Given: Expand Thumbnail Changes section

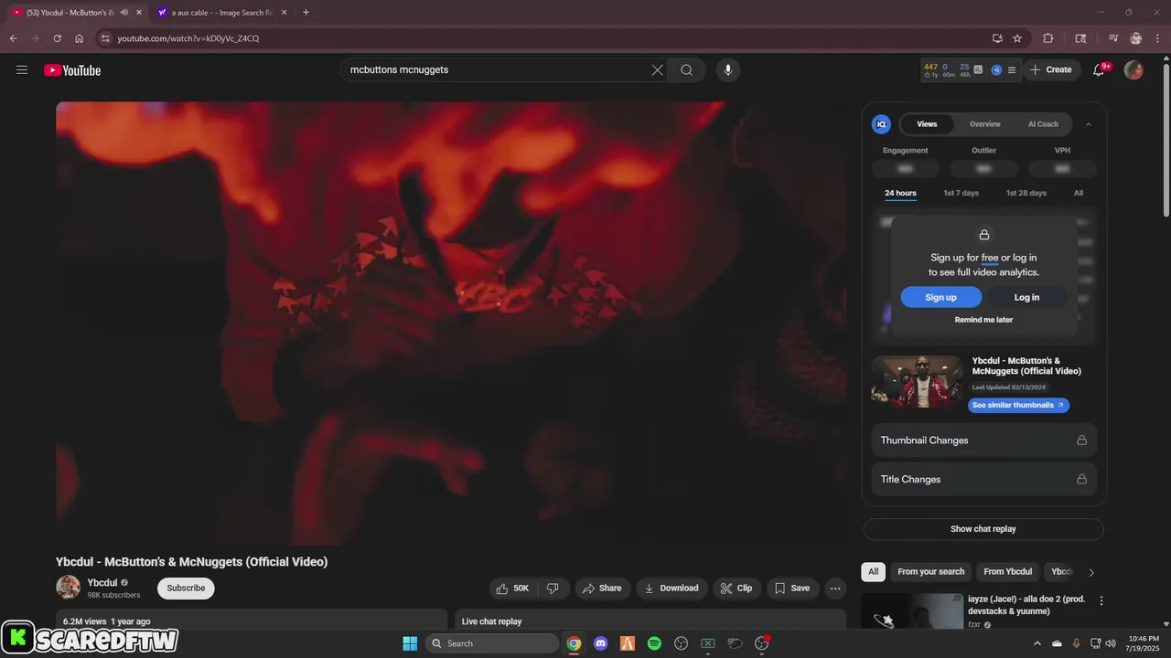Looking at the screenshot, I should tap(983, 440).
